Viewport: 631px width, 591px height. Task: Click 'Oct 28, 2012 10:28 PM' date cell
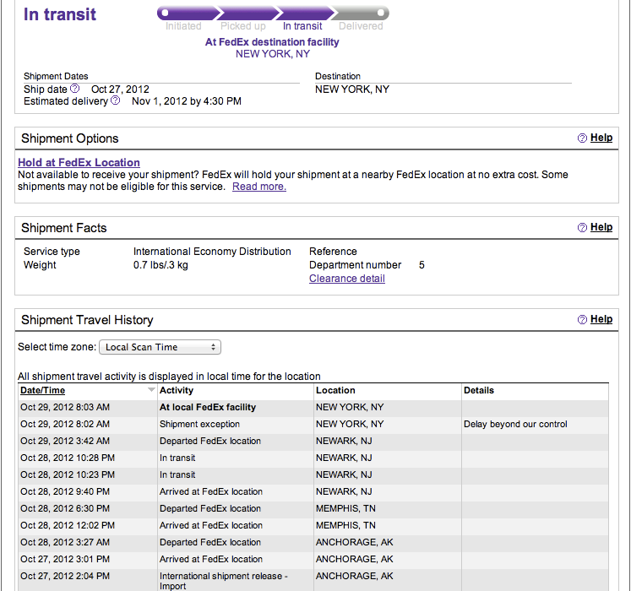(68, 458)
